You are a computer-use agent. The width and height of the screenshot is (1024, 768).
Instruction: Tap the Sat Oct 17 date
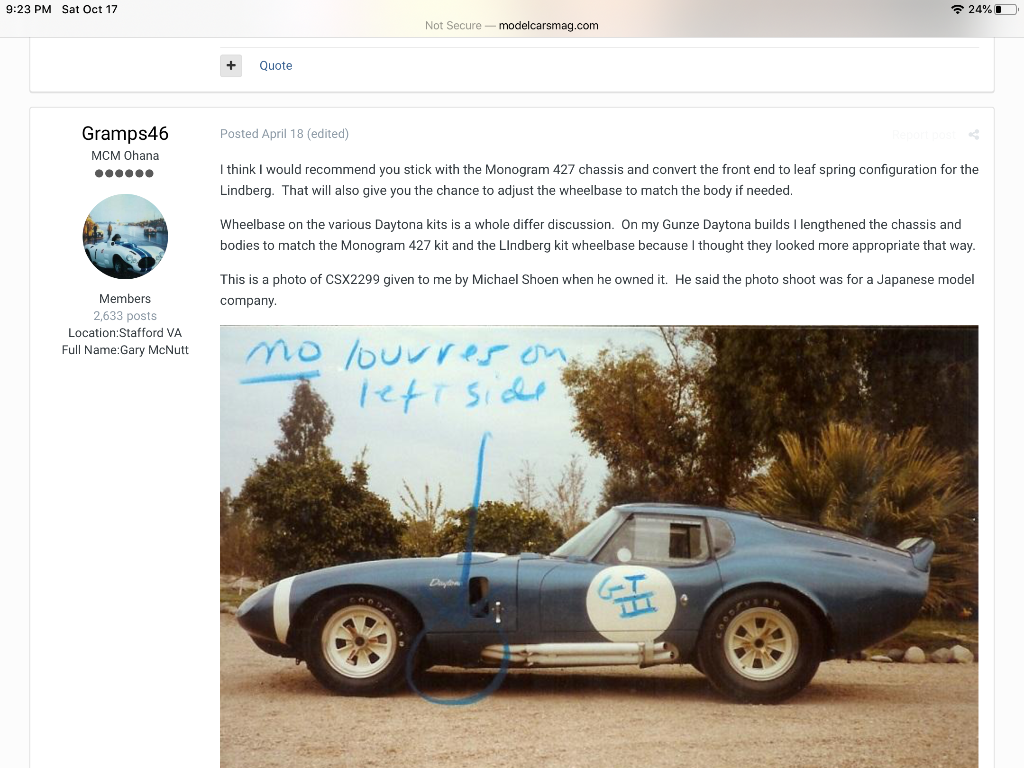coord(90,9)
